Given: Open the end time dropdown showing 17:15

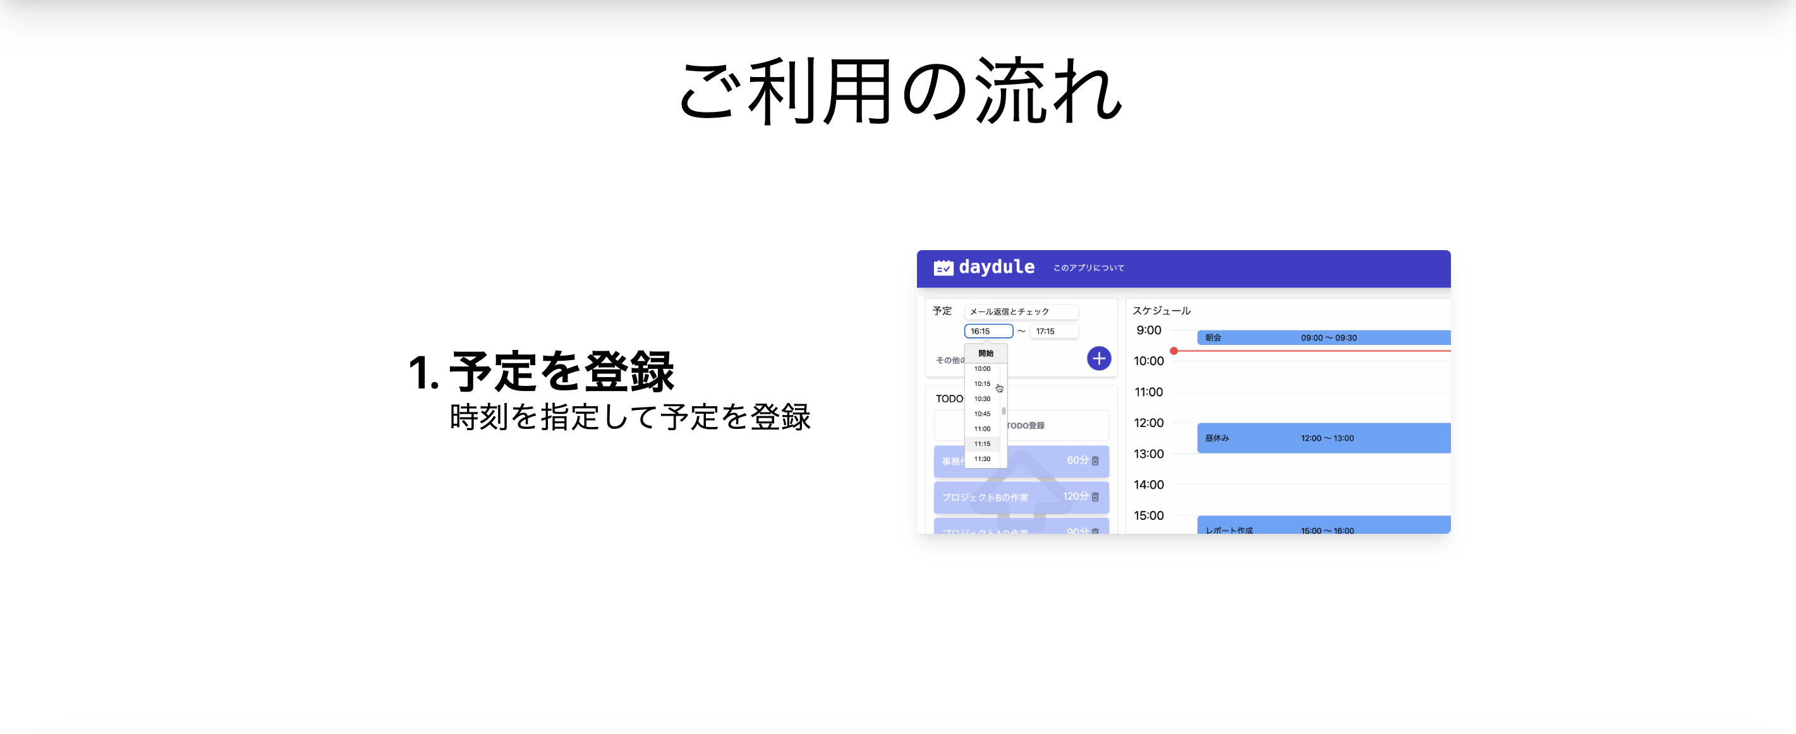Looking at the screenshot, I should click(x=1053, y=330).
